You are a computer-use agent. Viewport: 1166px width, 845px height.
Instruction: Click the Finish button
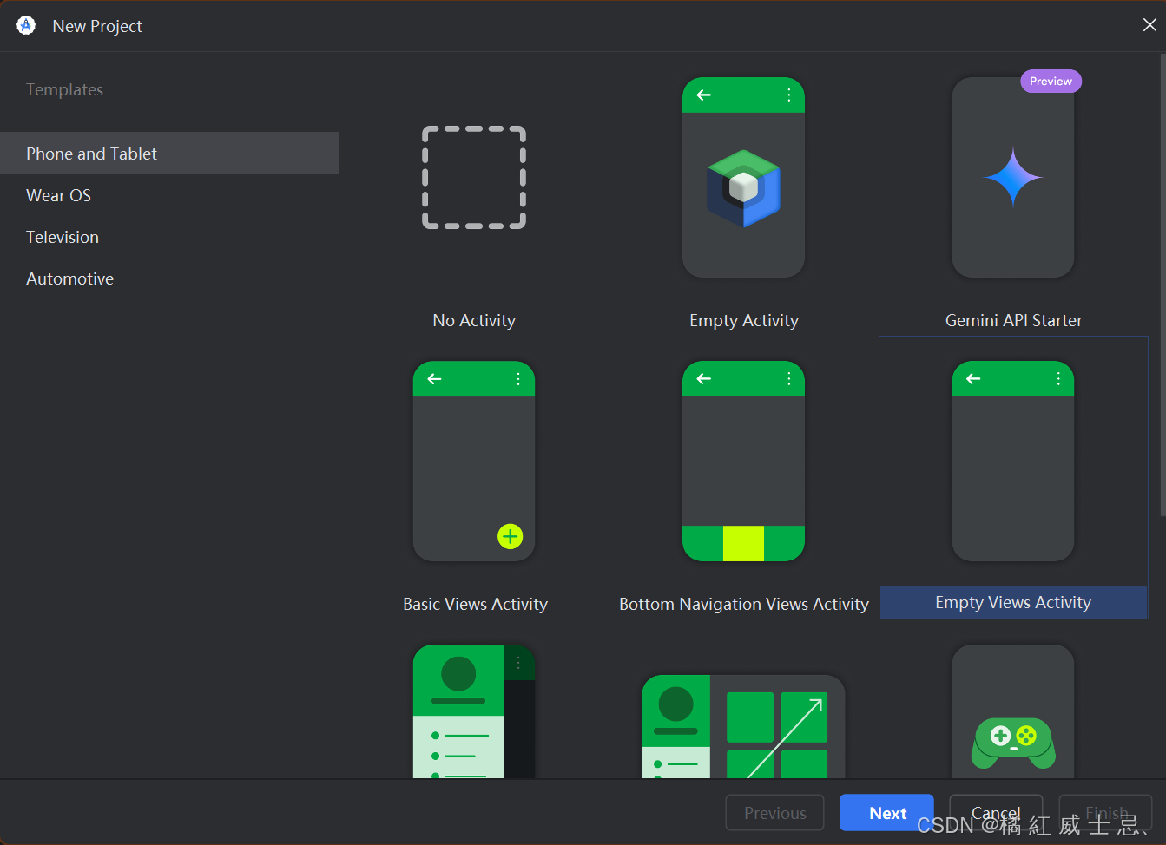click(x=1105, y=813)
